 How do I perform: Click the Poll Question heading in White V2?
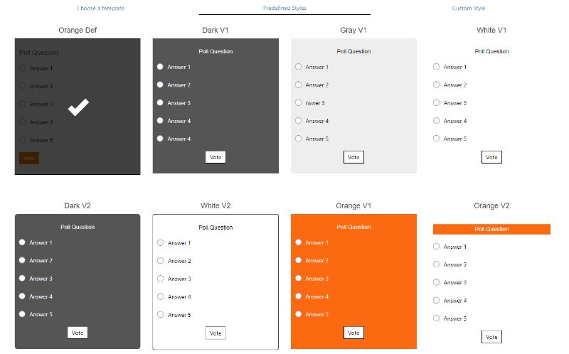tap(216, 227)
